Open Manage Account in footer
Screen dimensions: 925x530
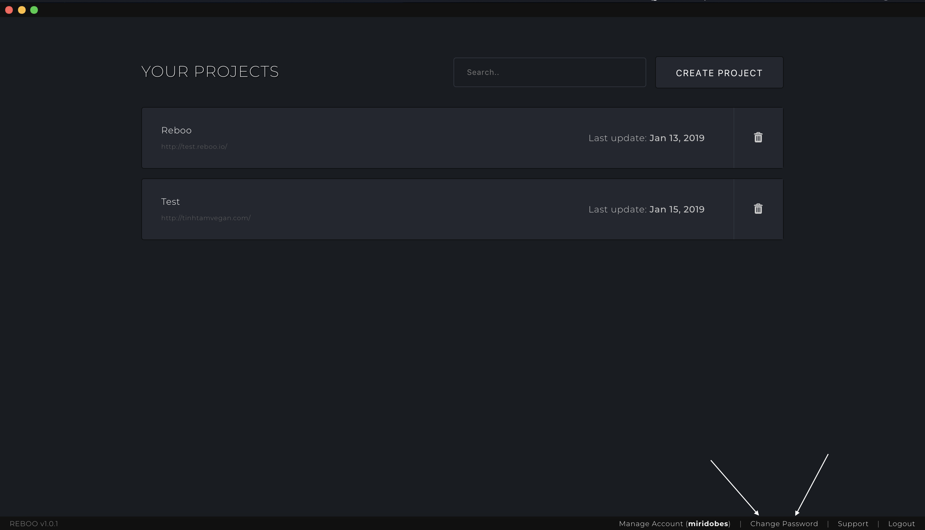tap(651, 524)
